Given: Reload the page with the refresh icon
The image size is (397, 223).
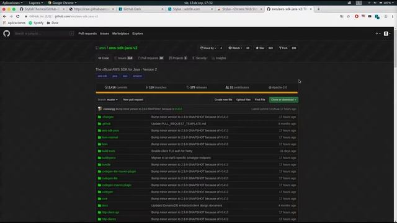Looking at the screenshot, I should pyautogui.click(x=18, y=16).
